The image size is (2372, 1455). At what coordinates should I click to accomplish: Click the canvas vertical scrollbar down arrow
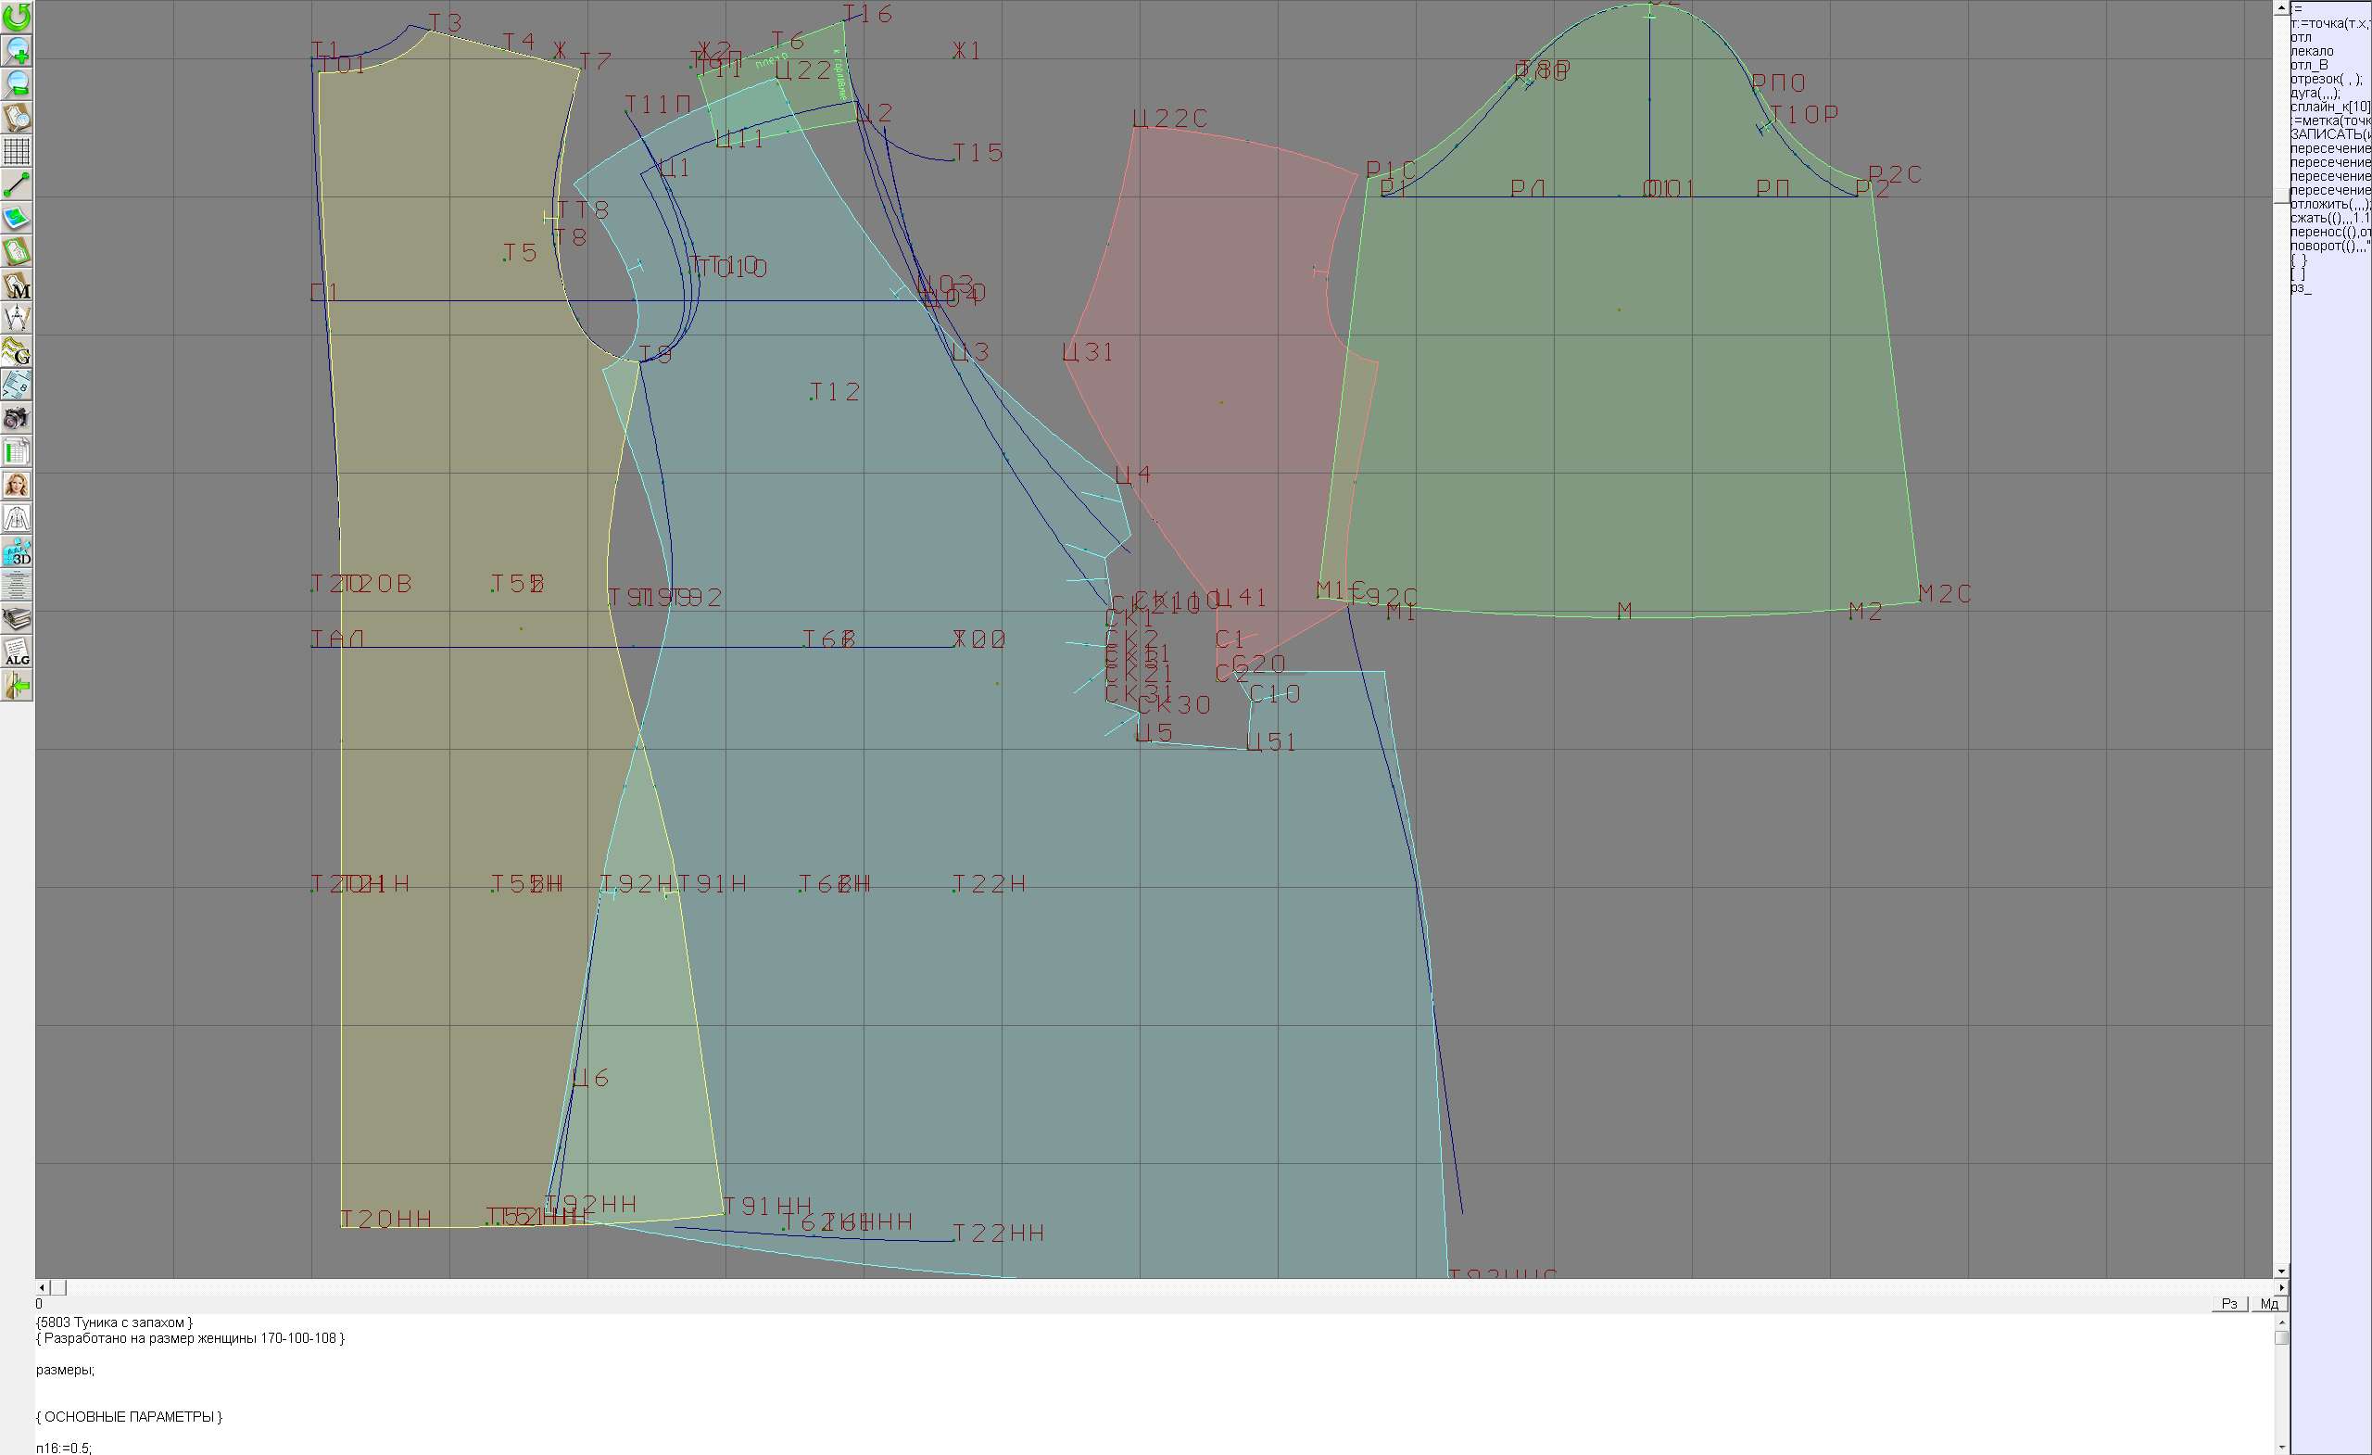point(2280,1272)
